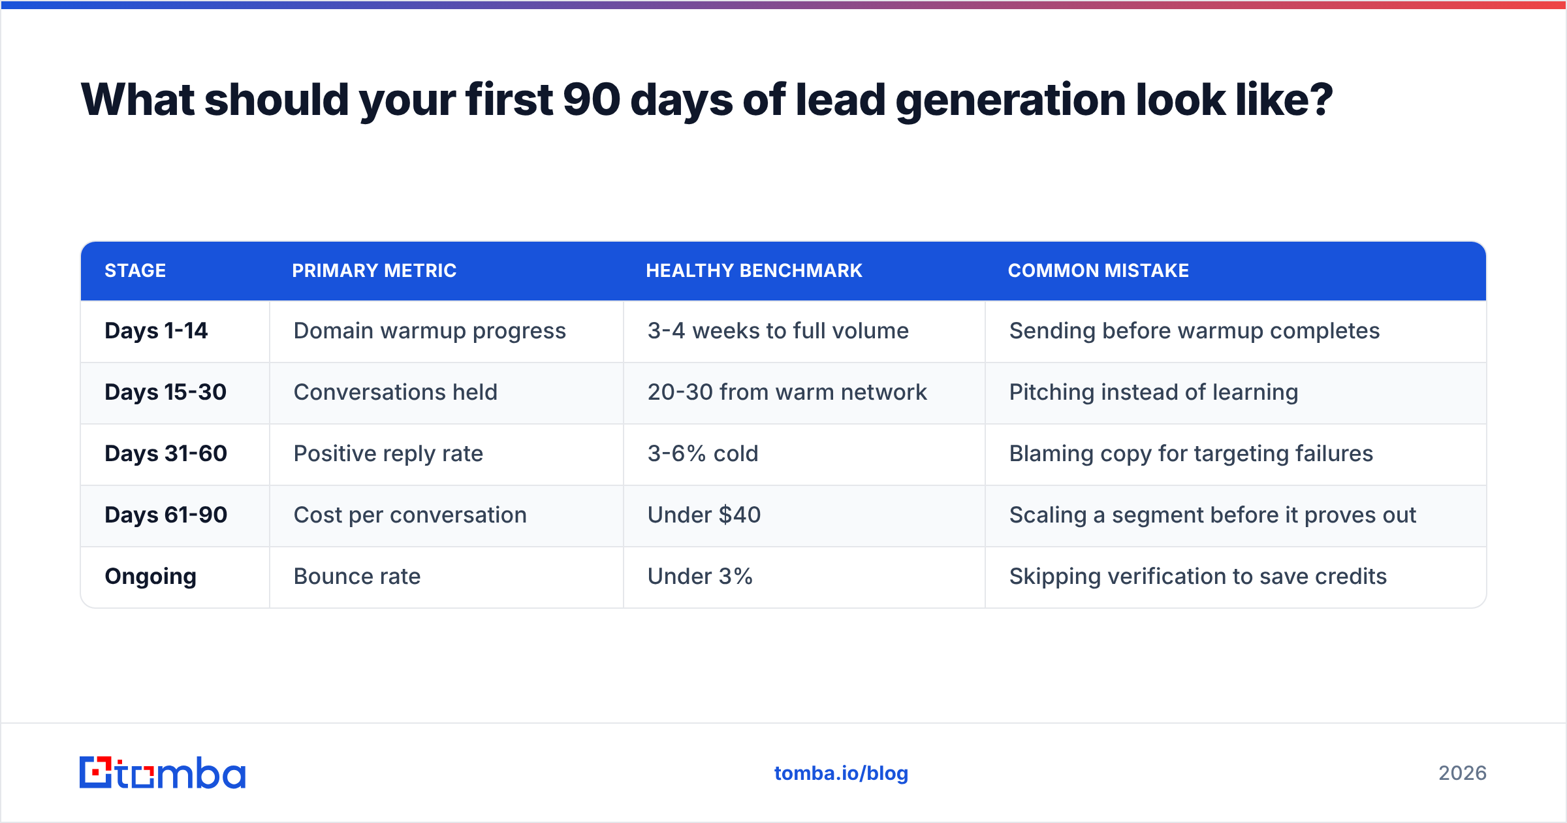This screenshot has width=1567, height=823.
Task: Select the 'Days 15-30' stage cell
Action: tap(175, 393)
